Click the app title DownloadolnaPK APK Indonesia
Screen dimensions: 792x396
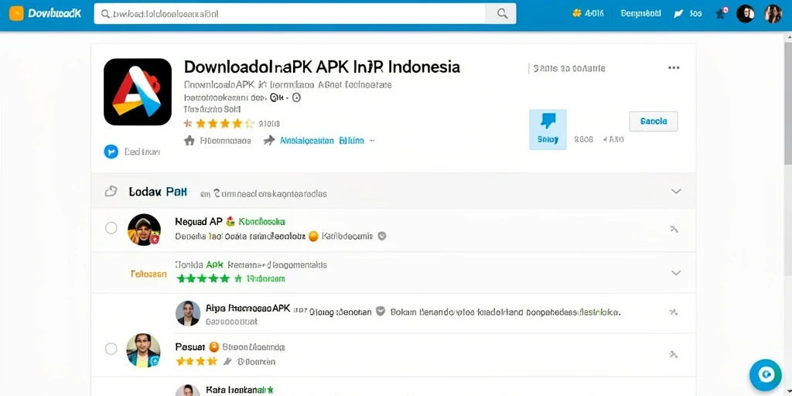[x=322, y=67]
